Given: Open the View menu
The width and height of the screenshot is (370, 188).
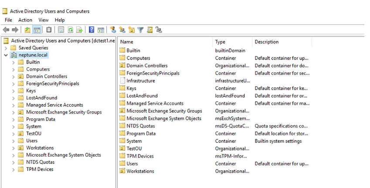Looking at the screenshot, I should point(43,20).
